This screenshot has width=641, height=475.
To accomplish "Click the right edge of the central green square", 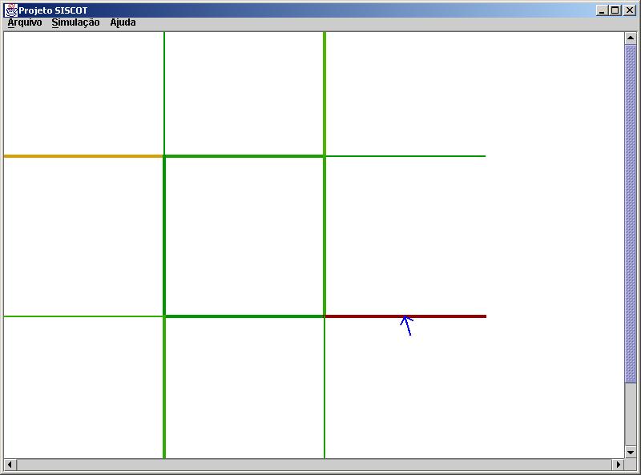I will [325, 236].
